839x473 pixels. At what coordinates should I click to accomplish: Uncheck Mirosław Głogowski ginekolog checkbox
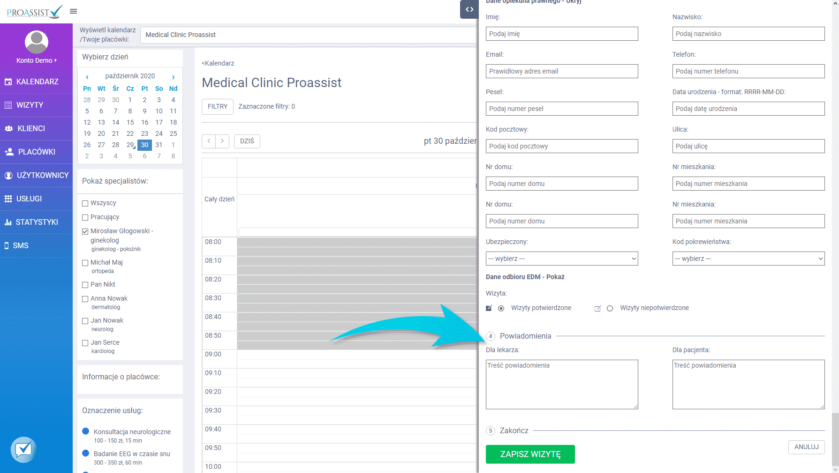point(85,231)
